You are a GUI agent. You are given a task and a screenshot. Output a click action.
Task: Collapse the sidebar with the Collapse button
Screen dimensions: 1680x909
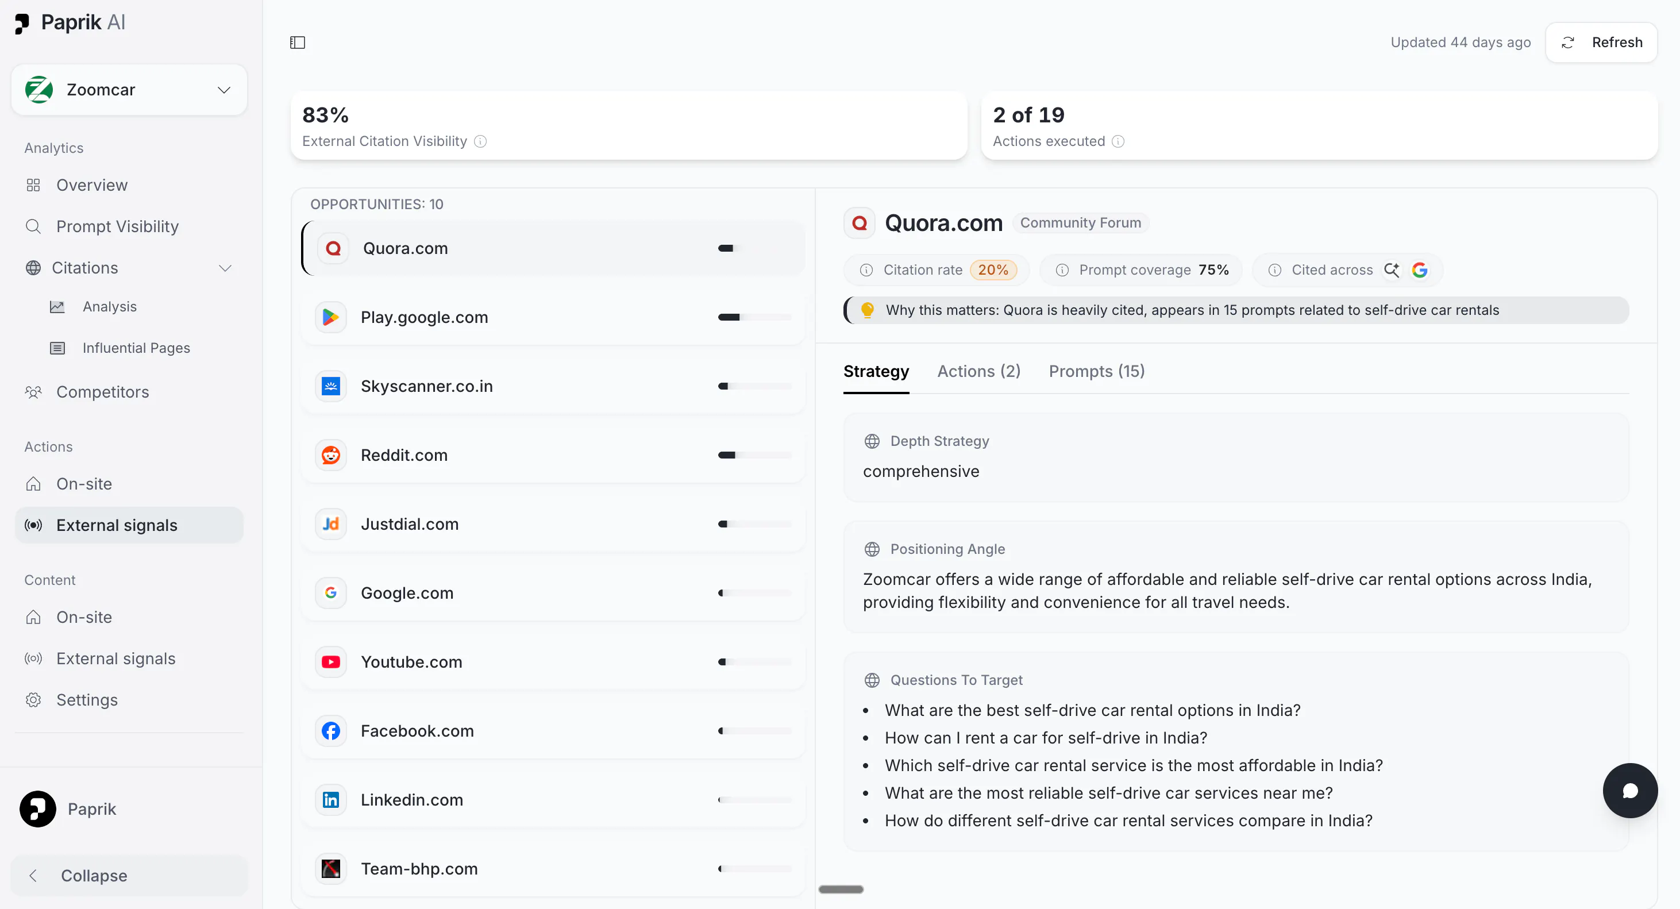tap(129, 876)
